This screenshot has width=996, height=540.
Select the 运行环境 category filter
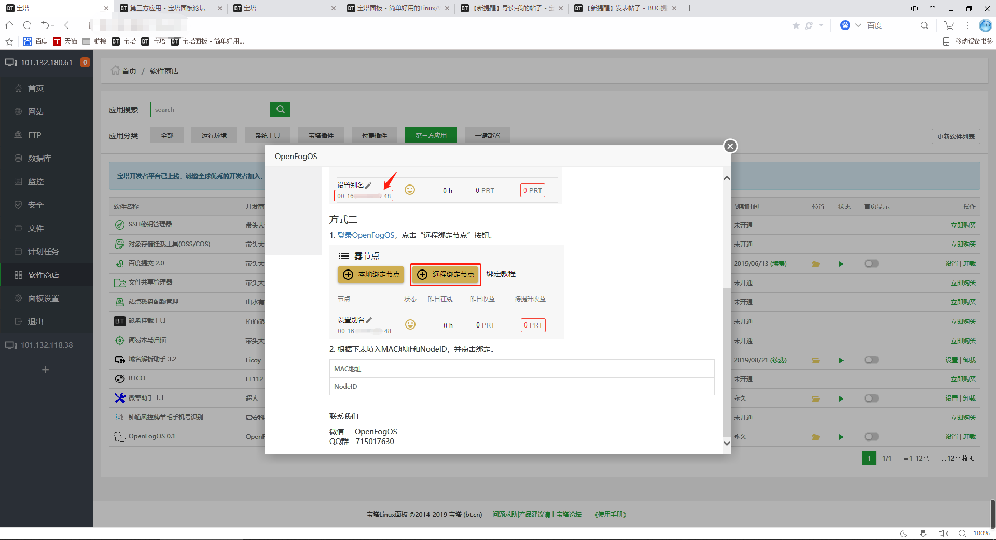pyautogui.click(x=214, y=136)
